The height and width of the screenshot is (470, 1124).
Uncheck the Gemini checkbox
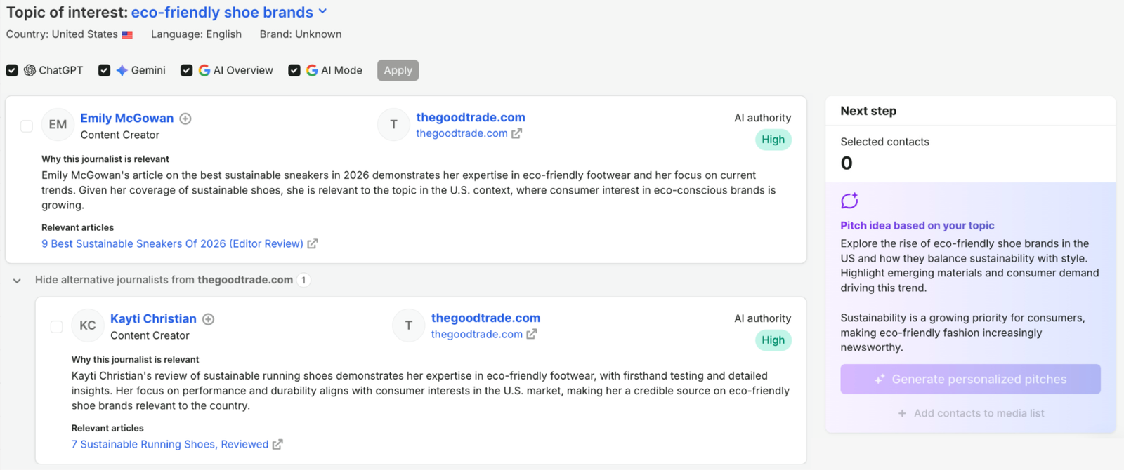pos(104,70)
